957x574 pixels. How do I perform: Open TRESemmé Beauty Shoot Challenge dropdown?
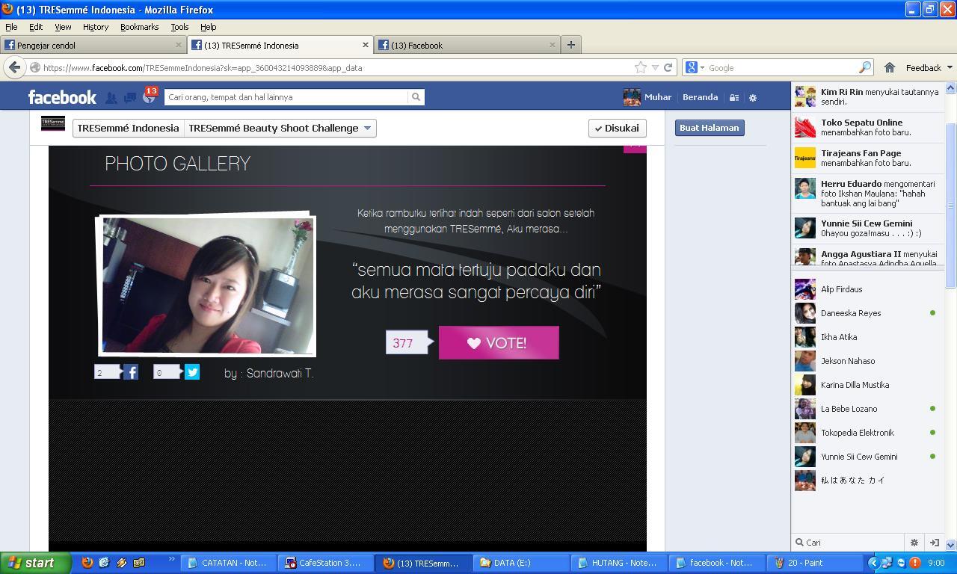(x=280, y=128)
